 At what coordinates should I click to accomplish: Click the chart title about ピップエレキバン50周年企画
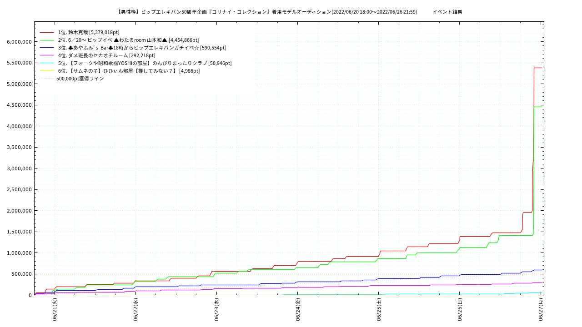click(x=267, y=12)
